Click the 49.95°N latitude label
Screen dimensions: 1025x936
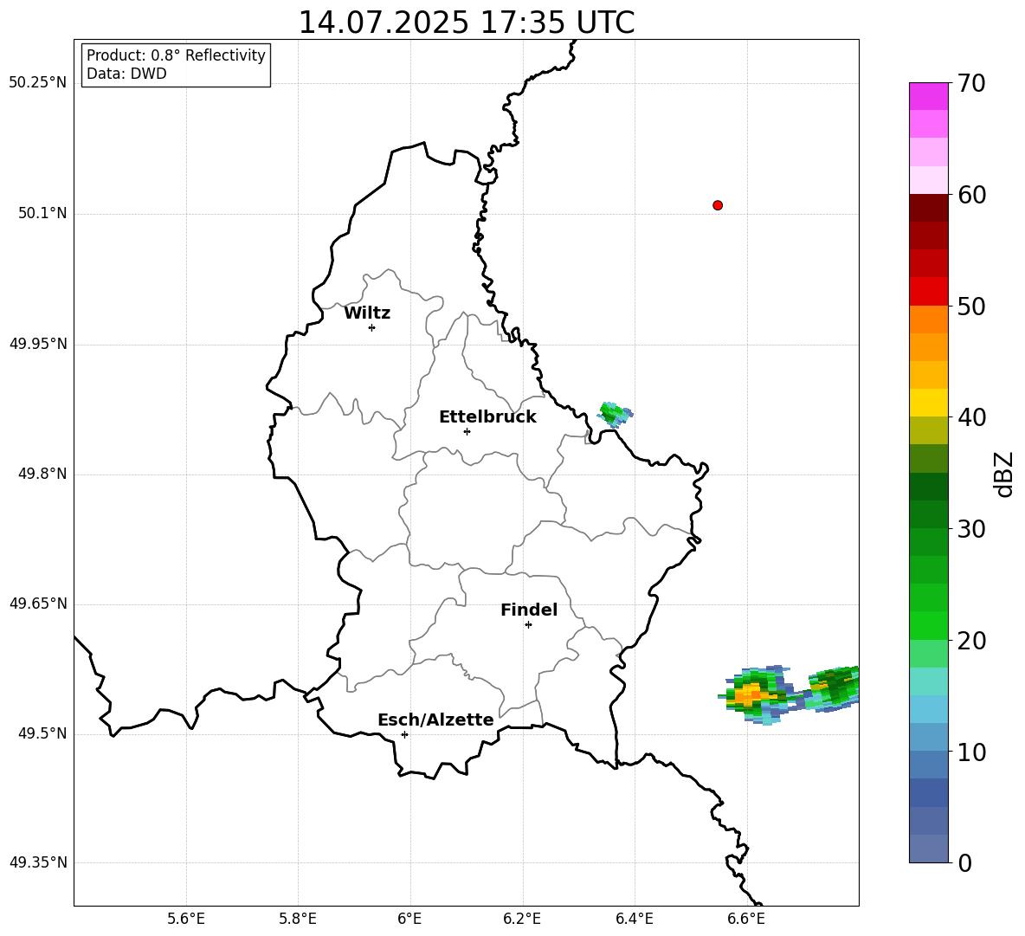click(38, 344)
